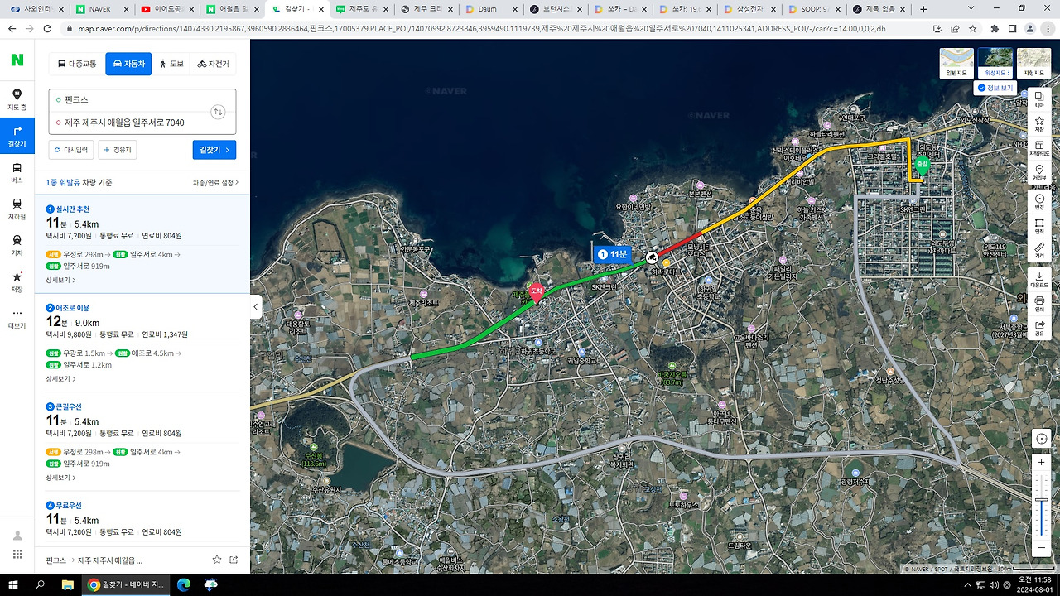Select the 지하철 sidebar icon

[x=17, y=209]
